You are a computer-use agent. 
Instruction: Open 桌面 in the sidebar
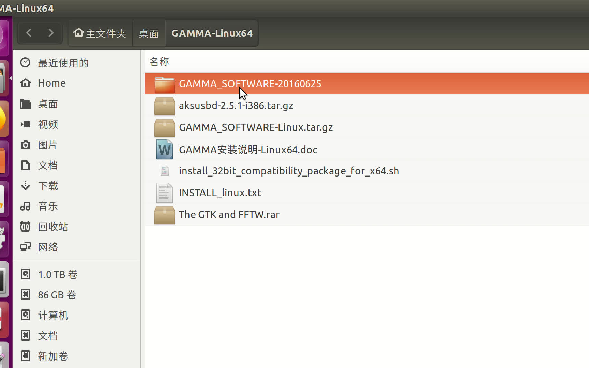pos(48,104)
